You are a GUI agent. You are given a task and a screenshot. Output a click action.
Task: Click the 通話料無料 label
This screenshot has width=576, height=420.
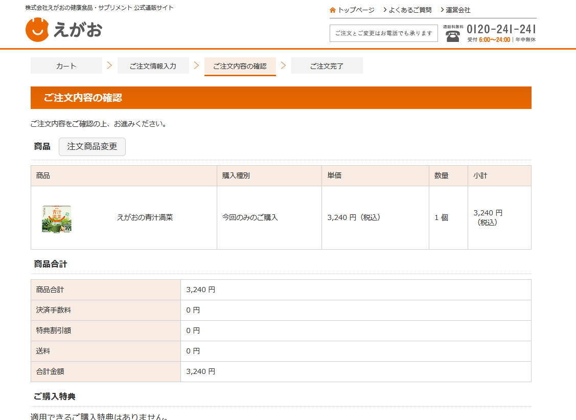pos(453,27)
